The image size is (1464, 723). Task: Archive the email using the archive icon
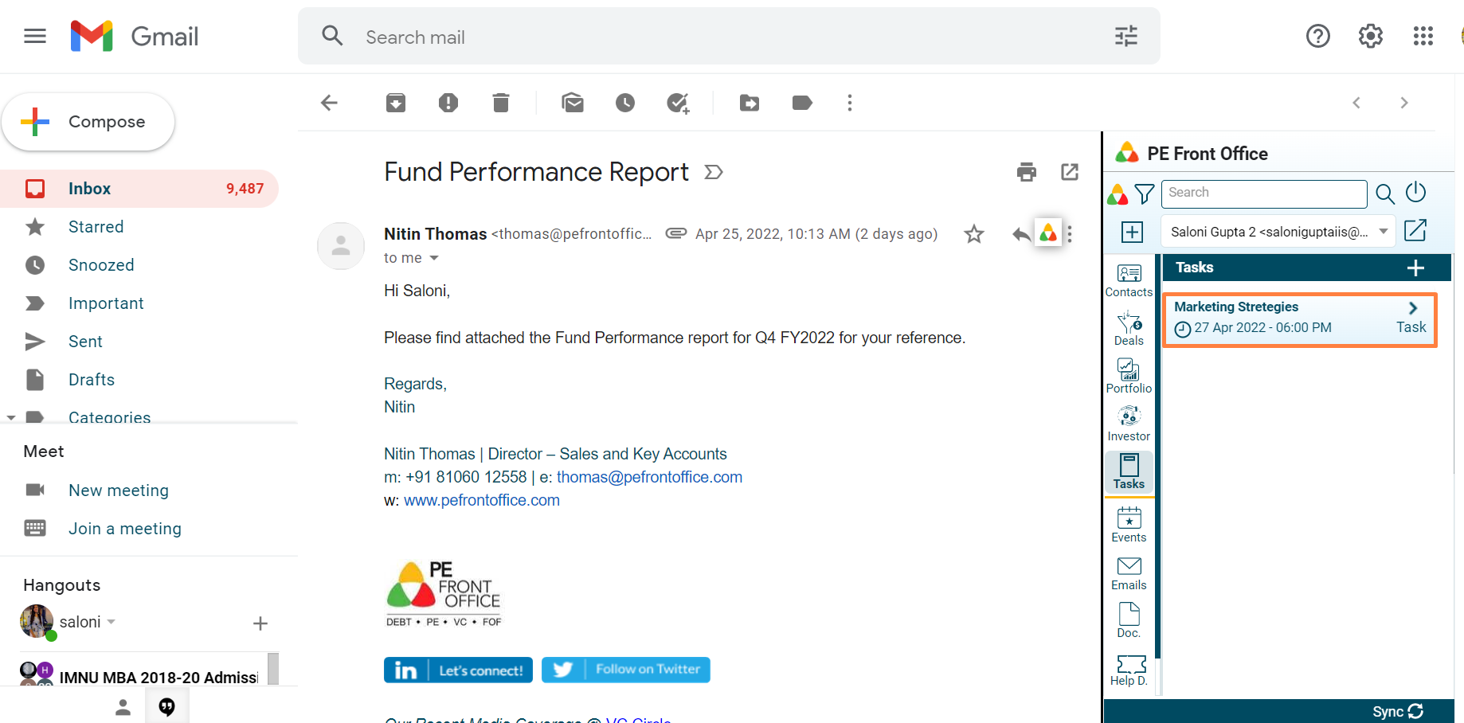click(396, 103)
